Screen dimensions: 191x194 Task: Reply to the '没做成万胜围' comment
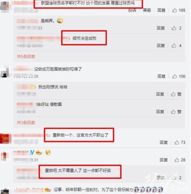click(x=161, y=76)
